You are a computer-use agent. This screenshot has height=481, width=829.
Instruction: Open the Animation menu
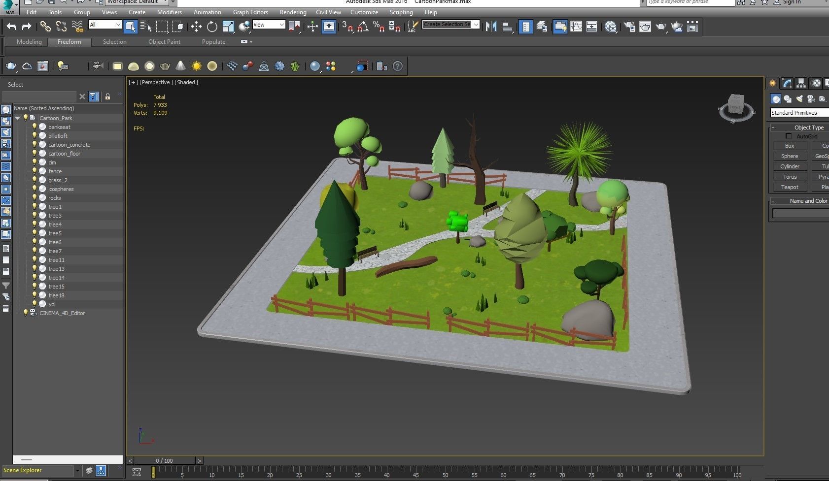coord(207,12)
